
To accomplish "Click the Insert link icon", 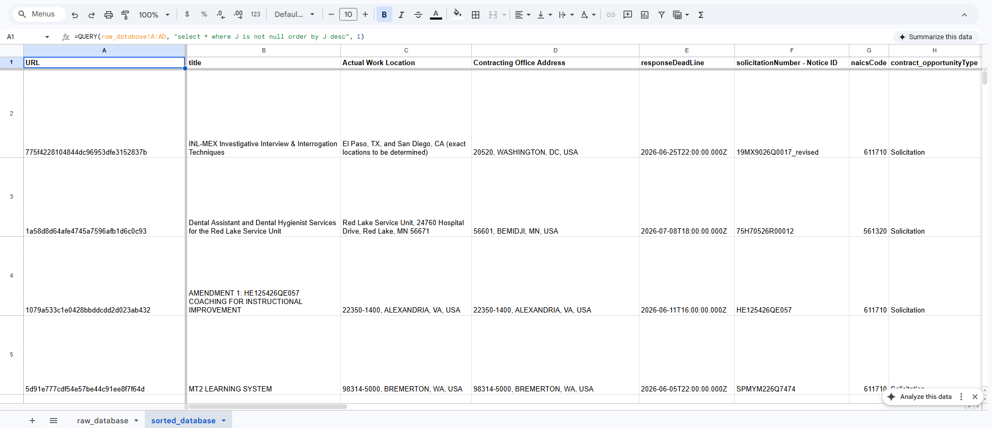I will point(610,14).
